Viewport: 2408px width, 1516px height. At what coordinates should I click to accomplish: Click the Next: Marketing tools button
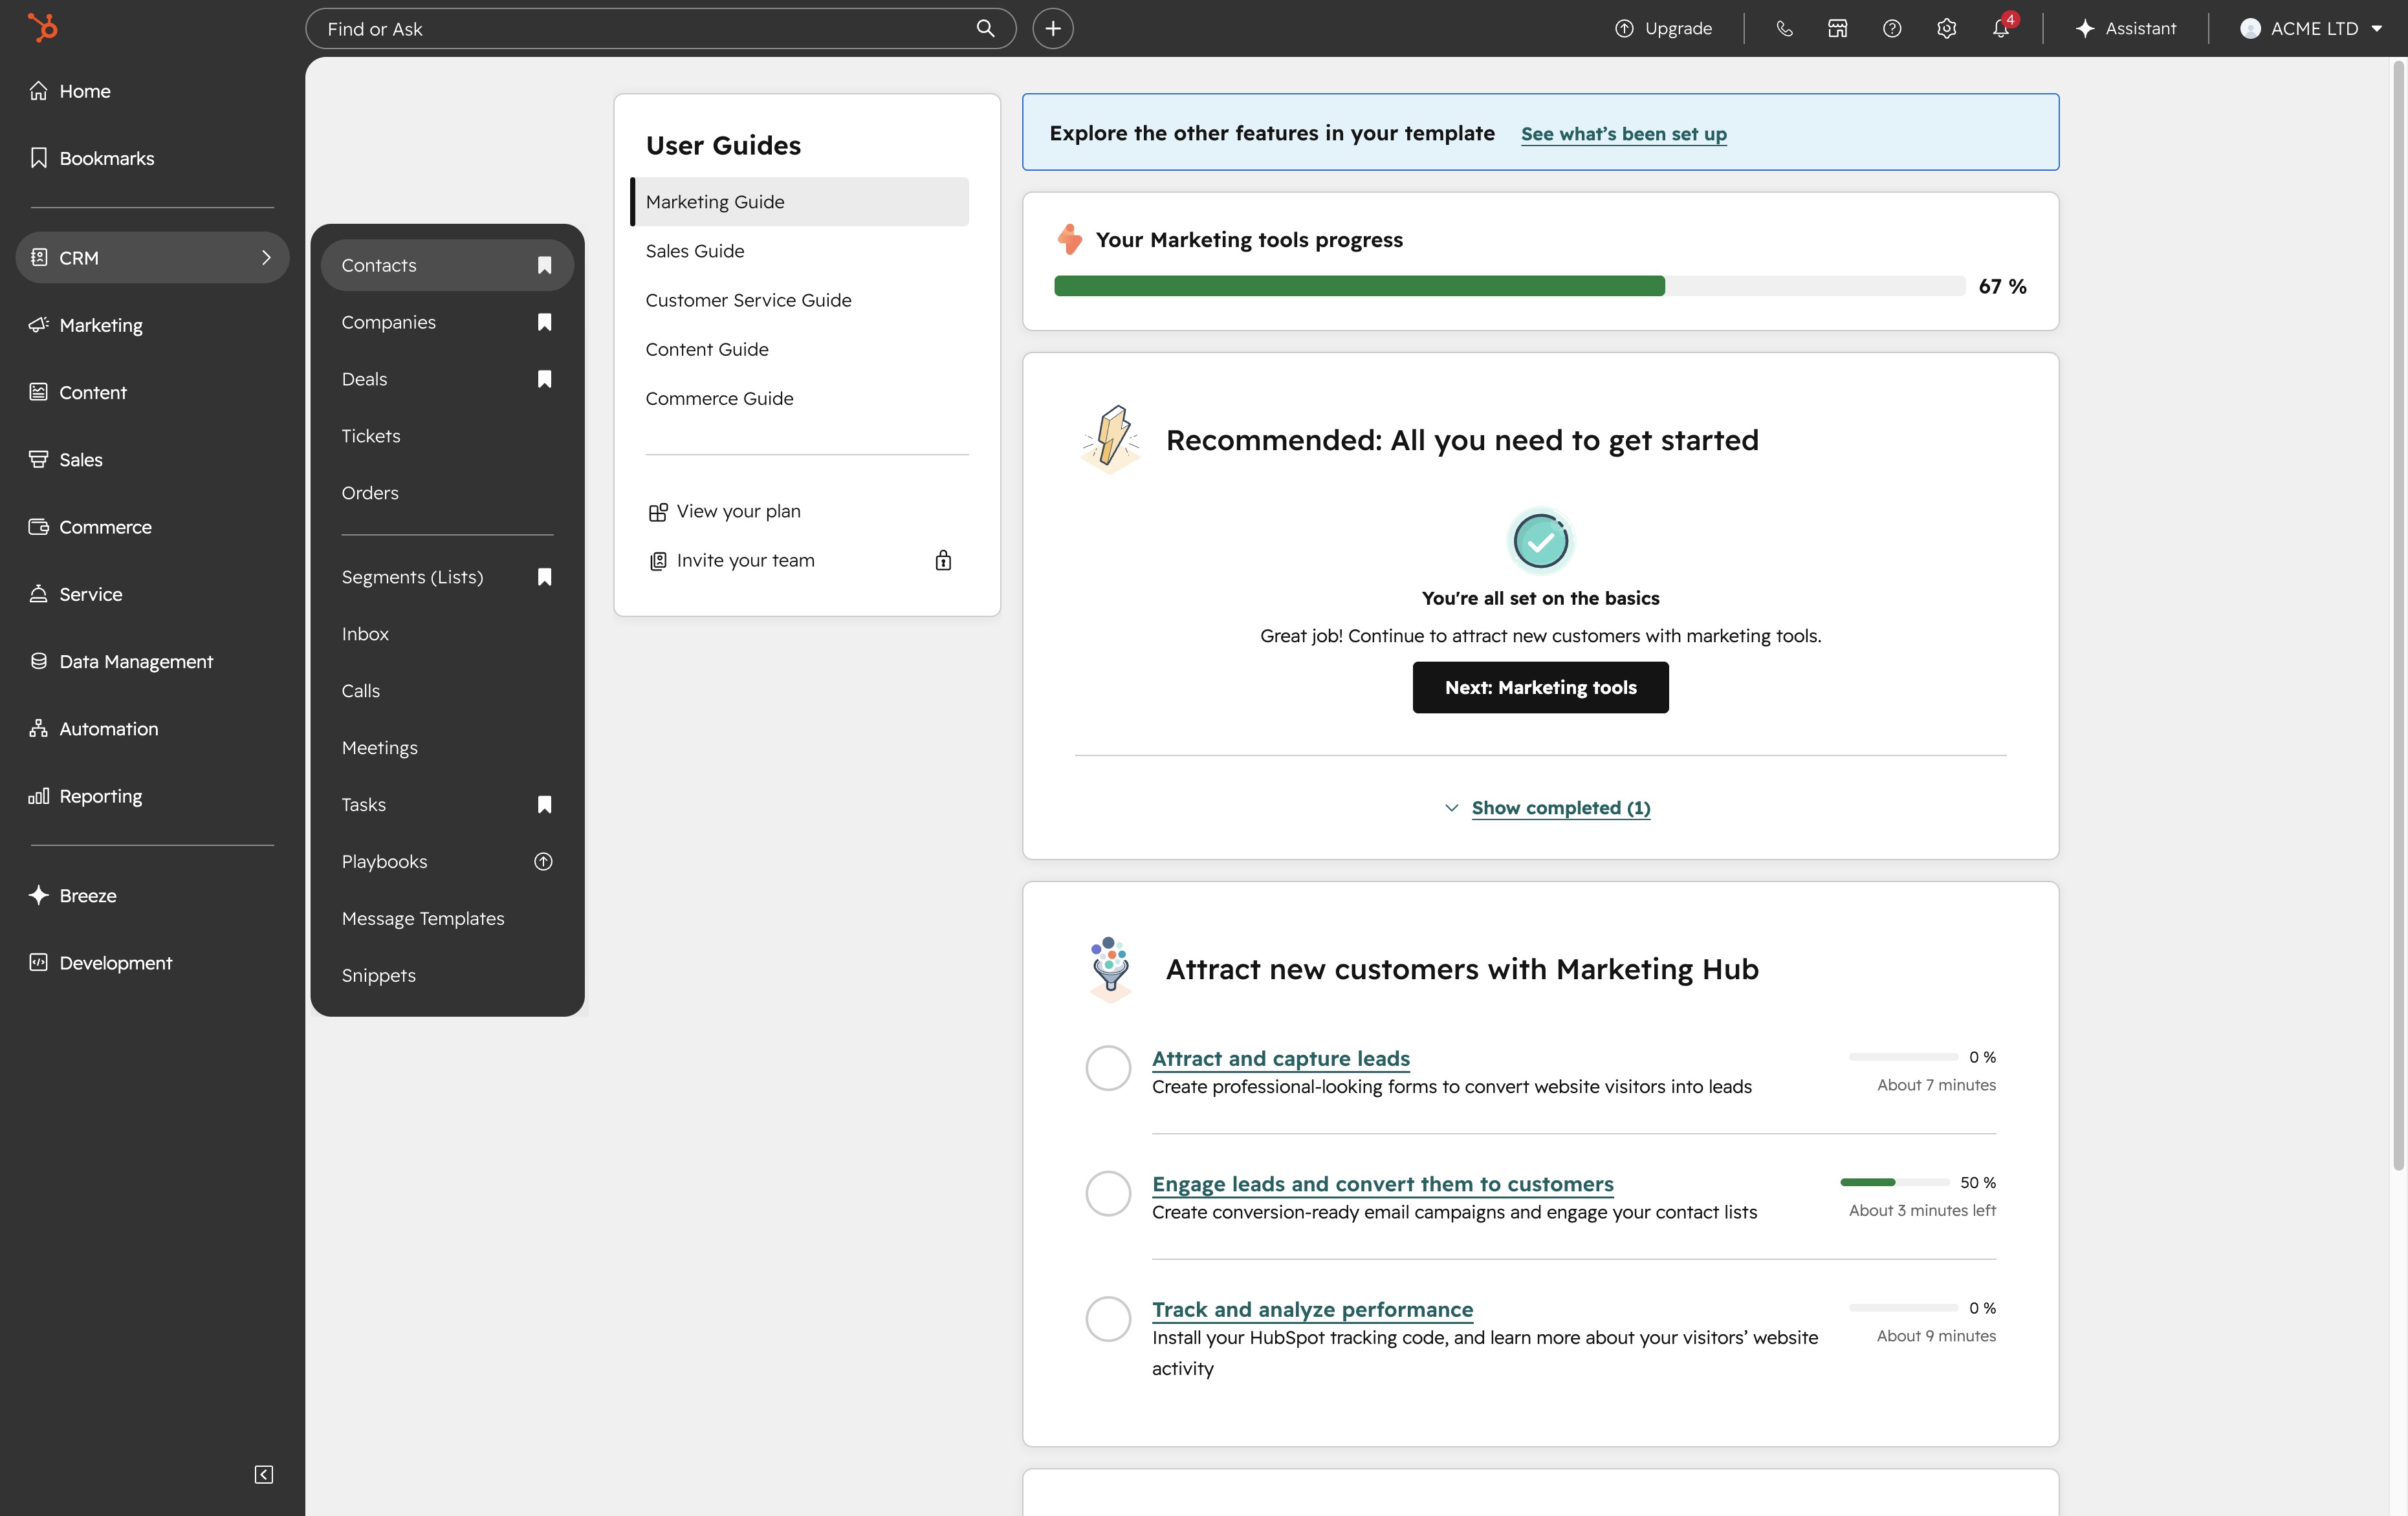pos(1540,687)
